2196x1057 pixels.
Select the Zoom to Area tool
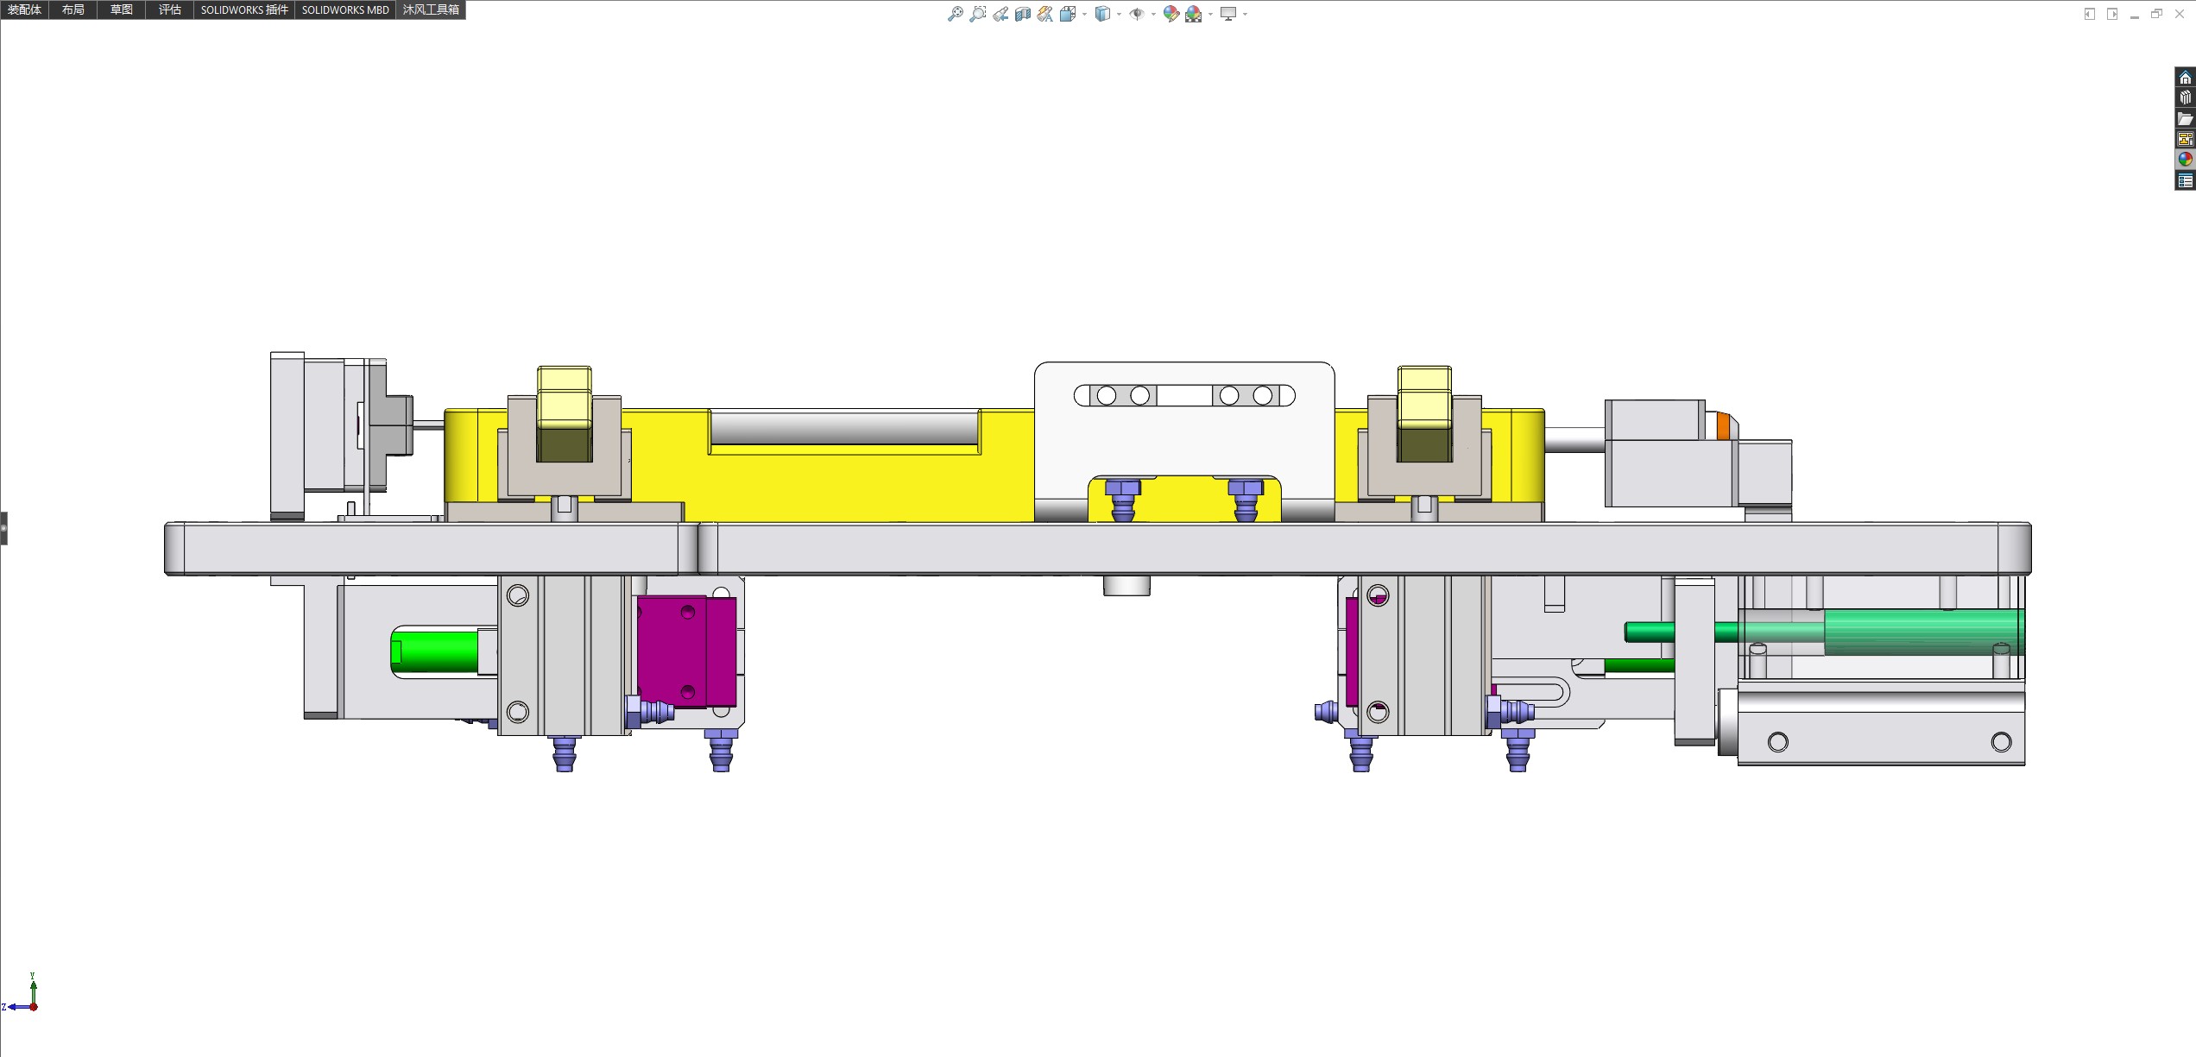(977, 14)
